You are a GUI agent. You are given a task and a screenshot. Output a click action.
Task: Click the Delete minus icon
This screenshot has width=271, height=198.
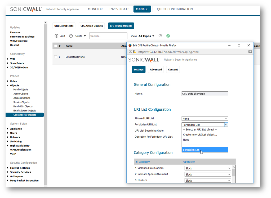71,36
